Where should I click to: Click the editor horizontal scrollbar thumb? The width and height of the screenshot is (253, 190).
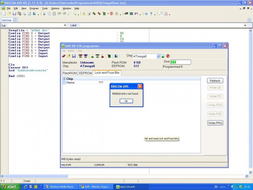(36, 176)
